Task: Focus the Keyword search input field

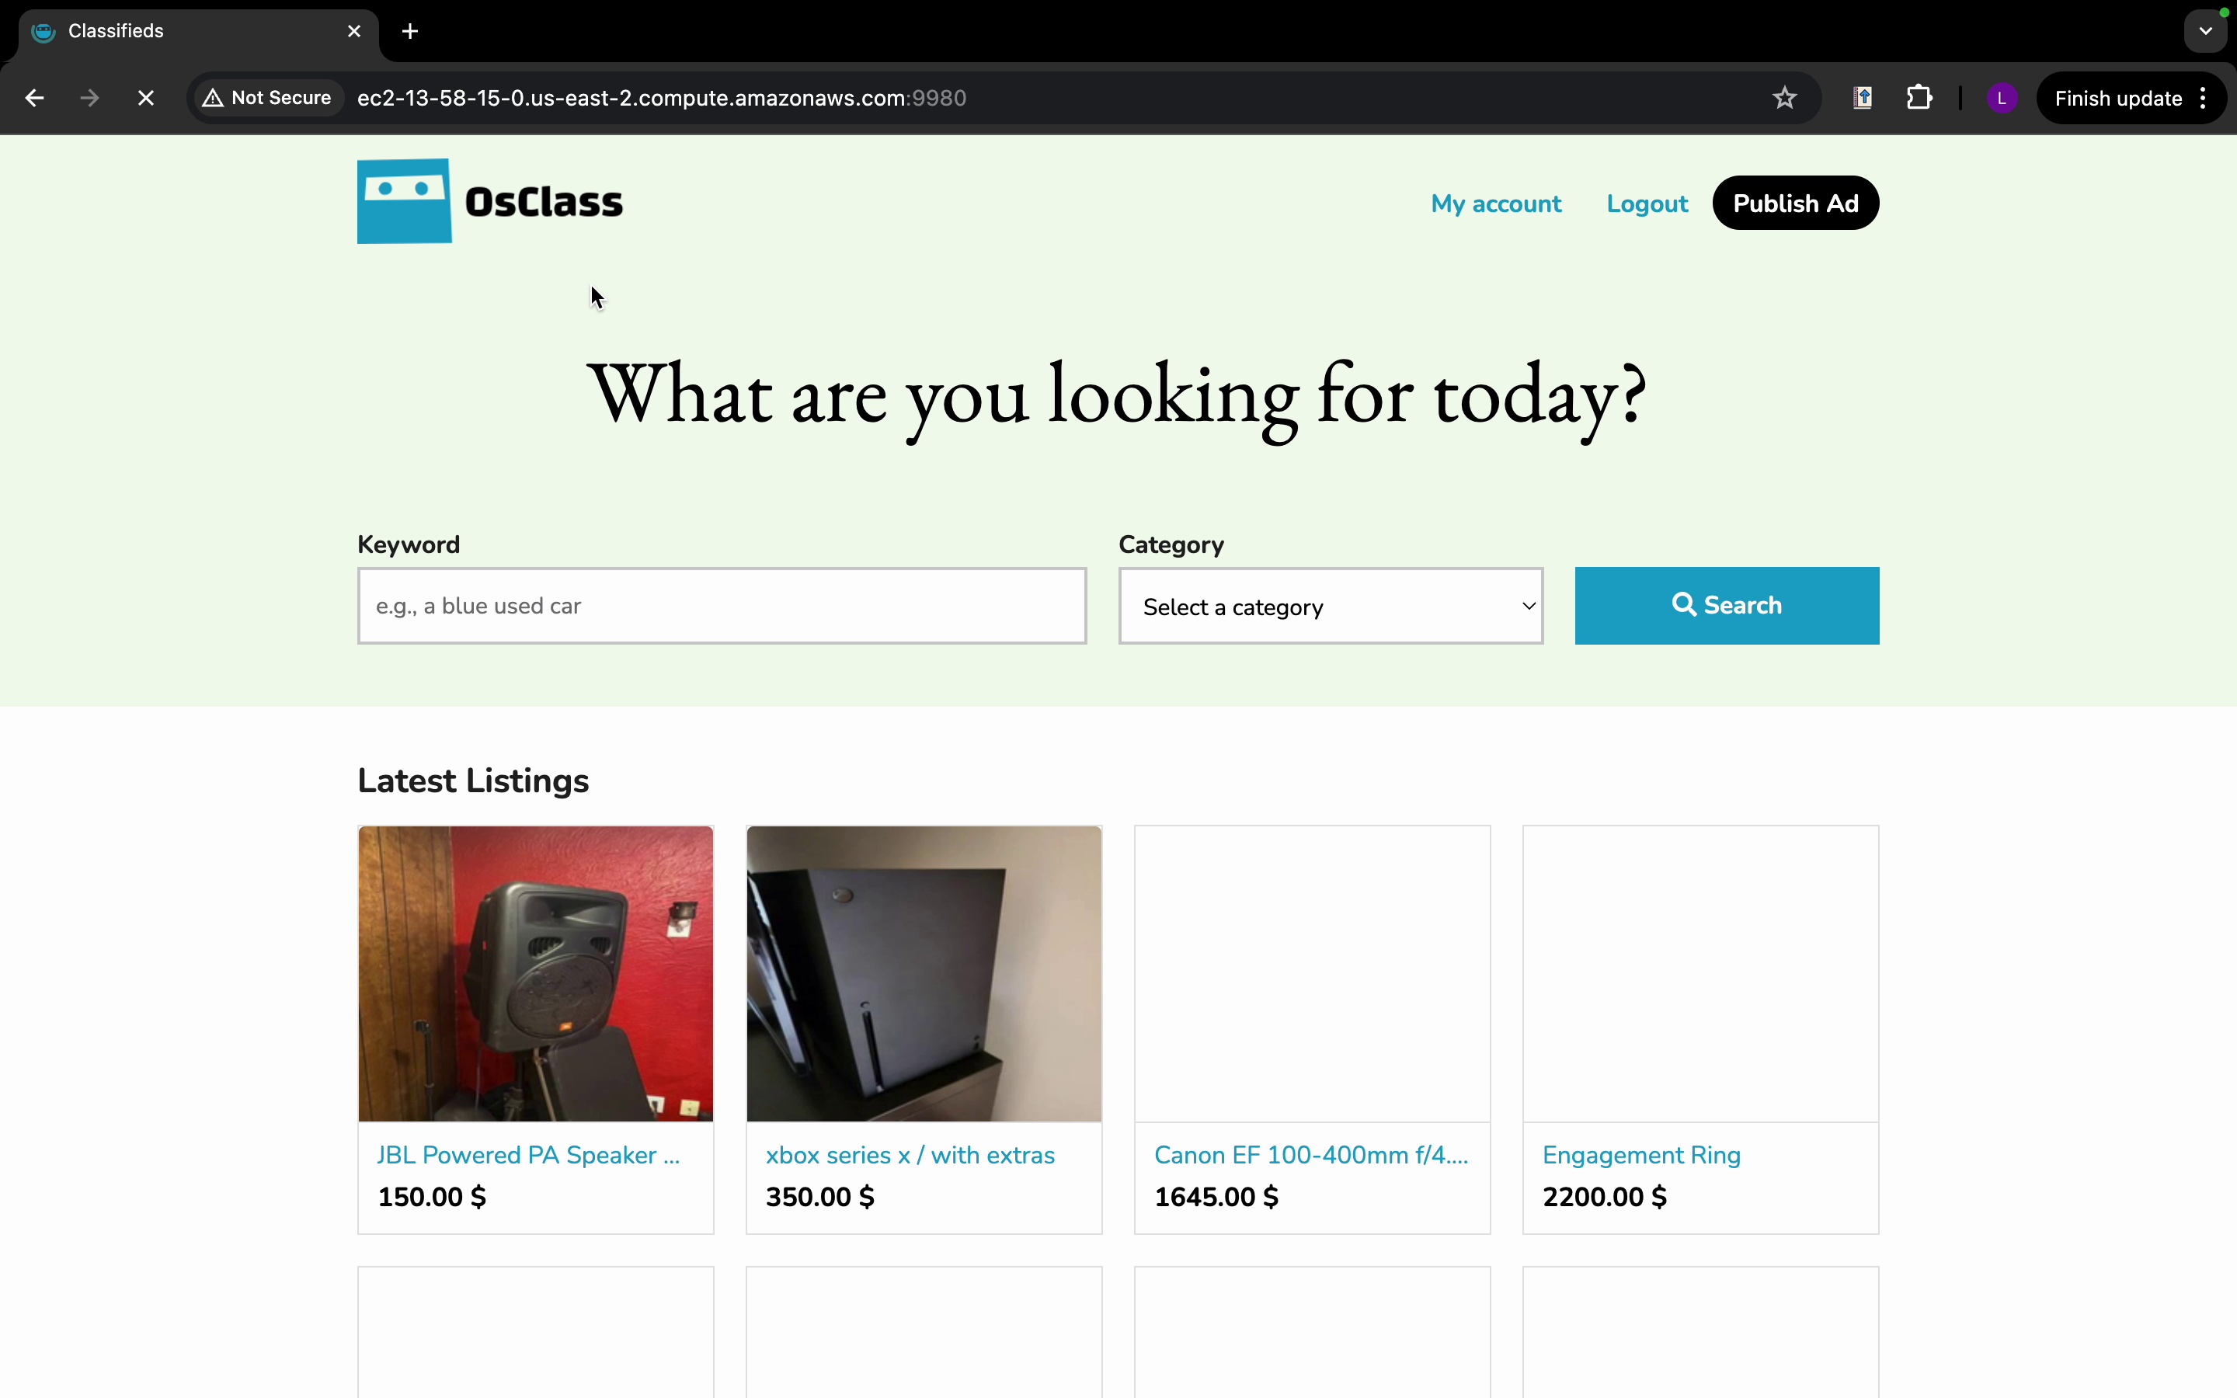Action: click(721, 607)
